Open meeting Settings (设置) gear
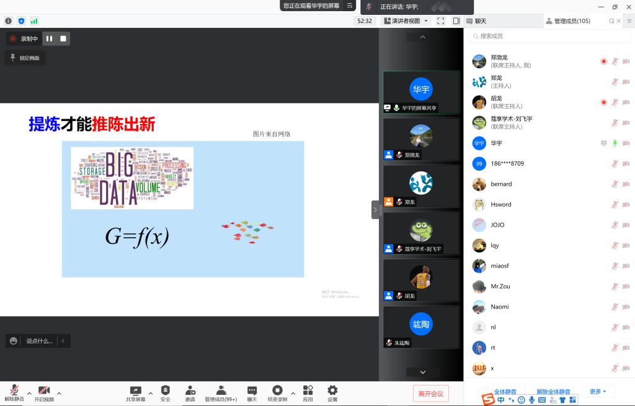This screenshot has height=406, width=635. [x=332, y=390]
